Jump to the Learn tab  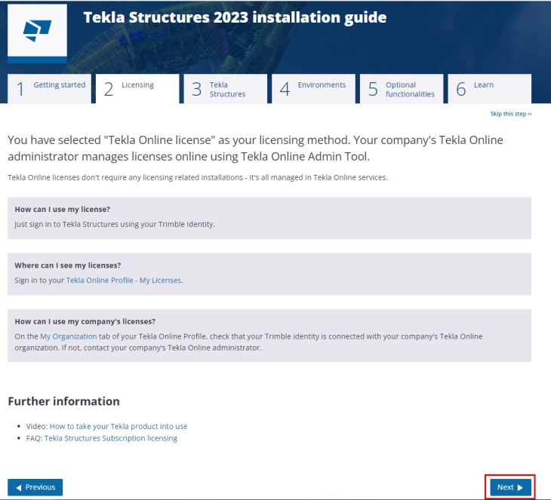pos(490,89)
